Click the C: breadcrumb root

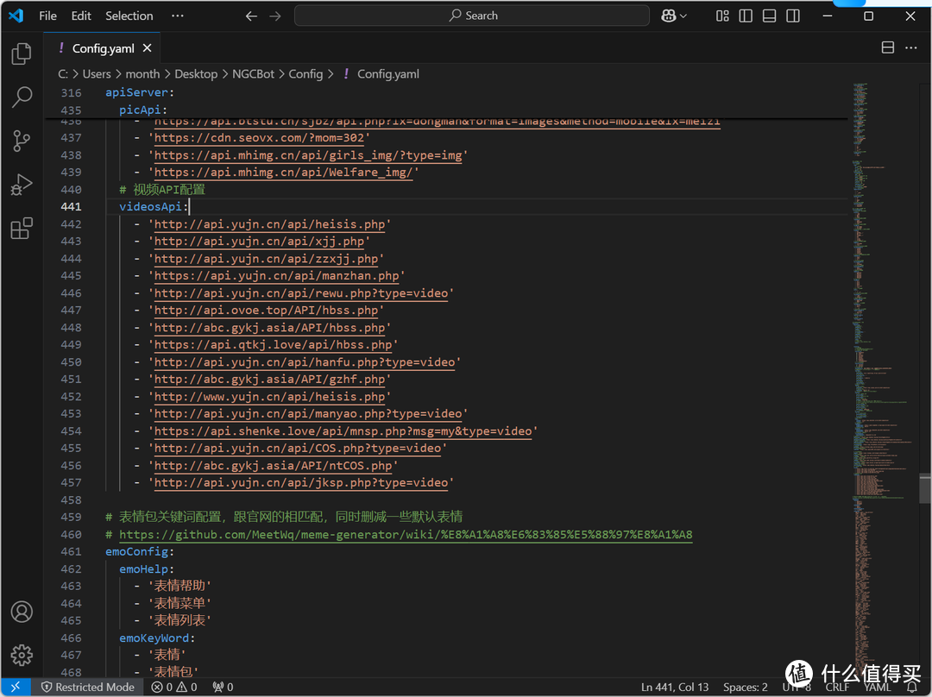click(x=63, y=73)
